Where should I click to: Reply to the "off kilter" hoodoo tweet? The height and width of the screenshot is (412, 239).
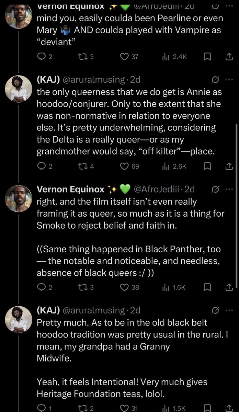coord(41,166)
